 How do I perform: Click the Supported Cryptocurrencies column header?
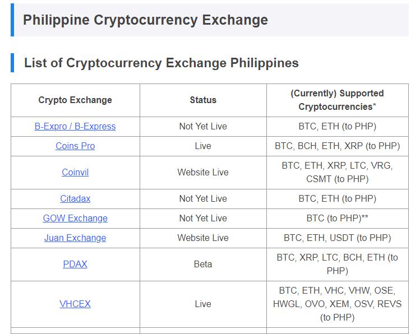click(337, 100)
